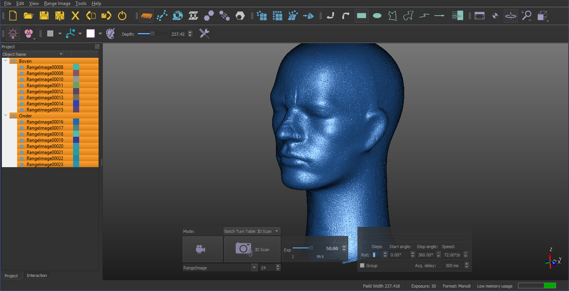Click the yellow power icon

click(x=122, y=16)
